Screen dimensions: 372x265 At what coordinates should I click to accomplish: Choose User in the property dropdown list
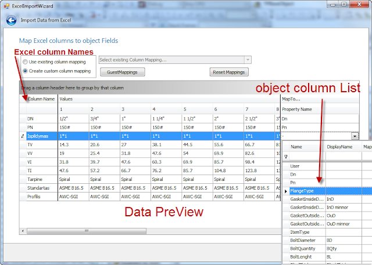pos(307,166)
